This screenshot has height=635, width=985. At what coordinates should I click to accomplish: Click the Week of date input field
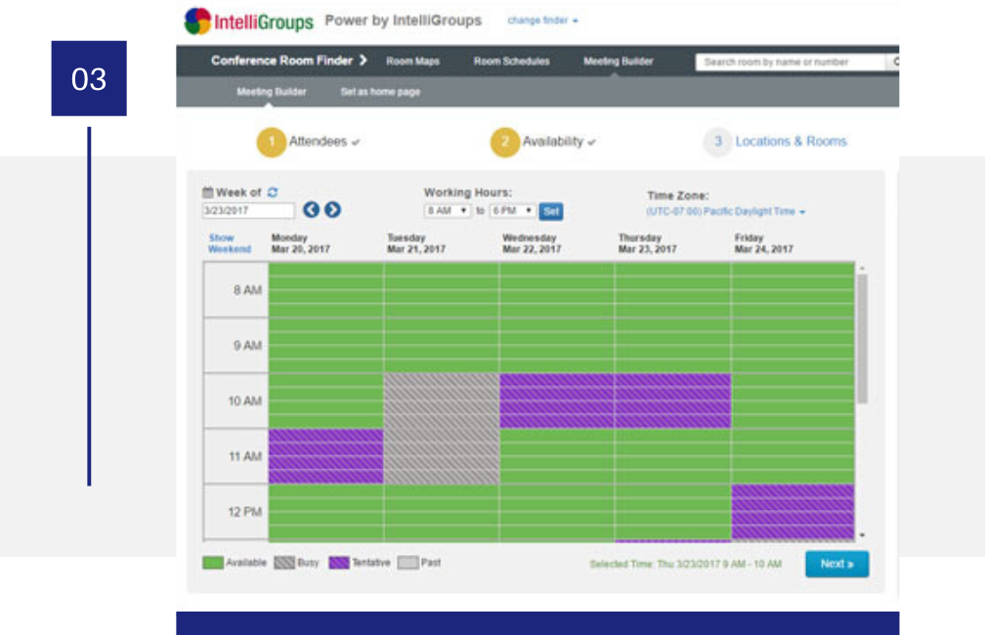pyautogui.click(x=247, y=211)
